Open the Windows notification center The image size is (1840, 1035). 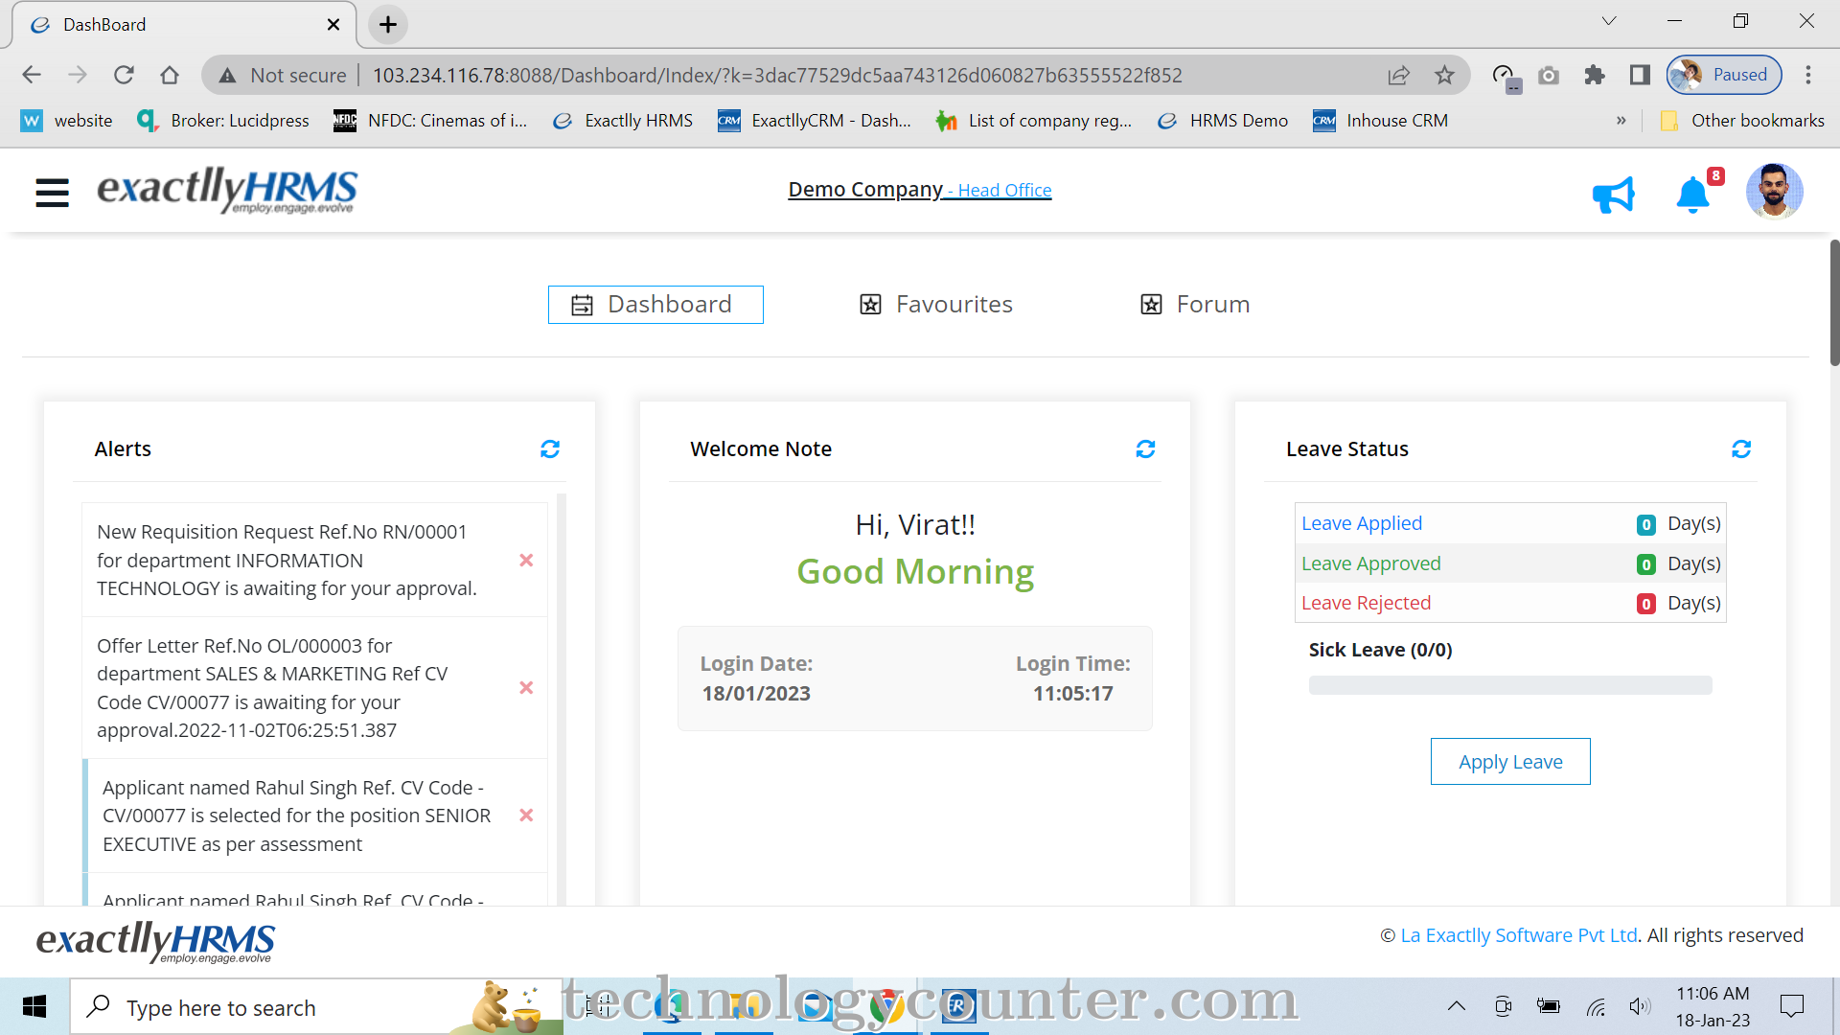pyautogui.click(x=1791, y=1006)
